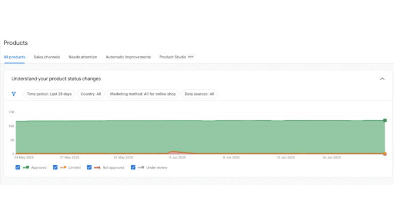
Task: Click the '10K' y-axis label
Action: 11,126
